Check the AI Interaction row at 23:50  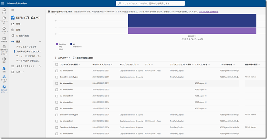click(x=57, y=90)
